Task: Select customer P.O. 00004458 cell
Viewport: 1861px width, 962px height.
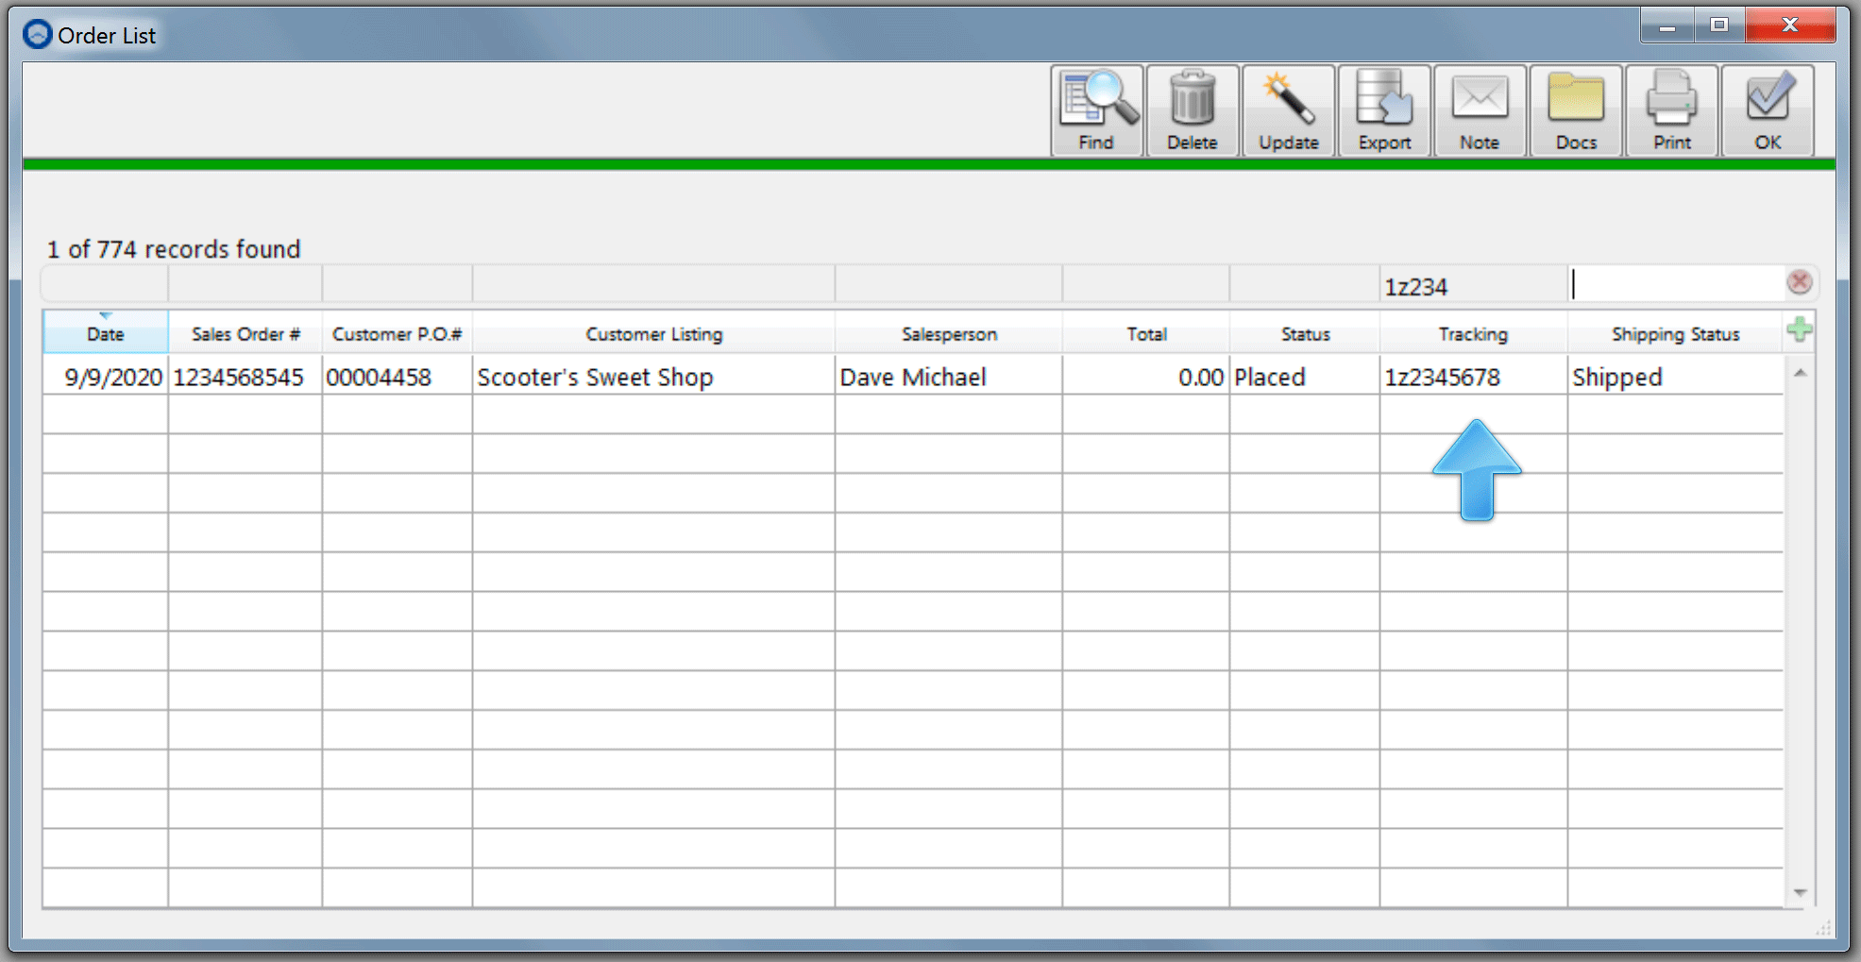Action: click(x=398, y=377)
